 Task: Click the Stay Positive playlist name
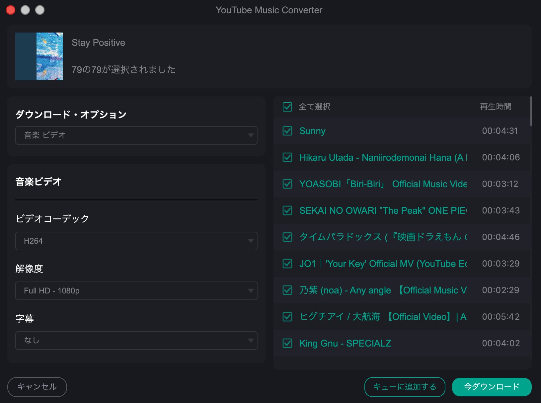[x=98, y=43]
